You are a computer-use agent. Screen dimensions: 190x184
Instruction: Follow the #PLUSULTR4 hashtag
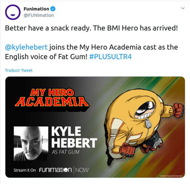111,57
